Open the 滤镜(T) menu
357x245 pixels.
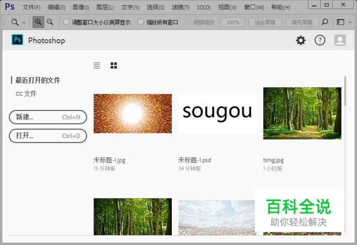click(x=181, y=7)
